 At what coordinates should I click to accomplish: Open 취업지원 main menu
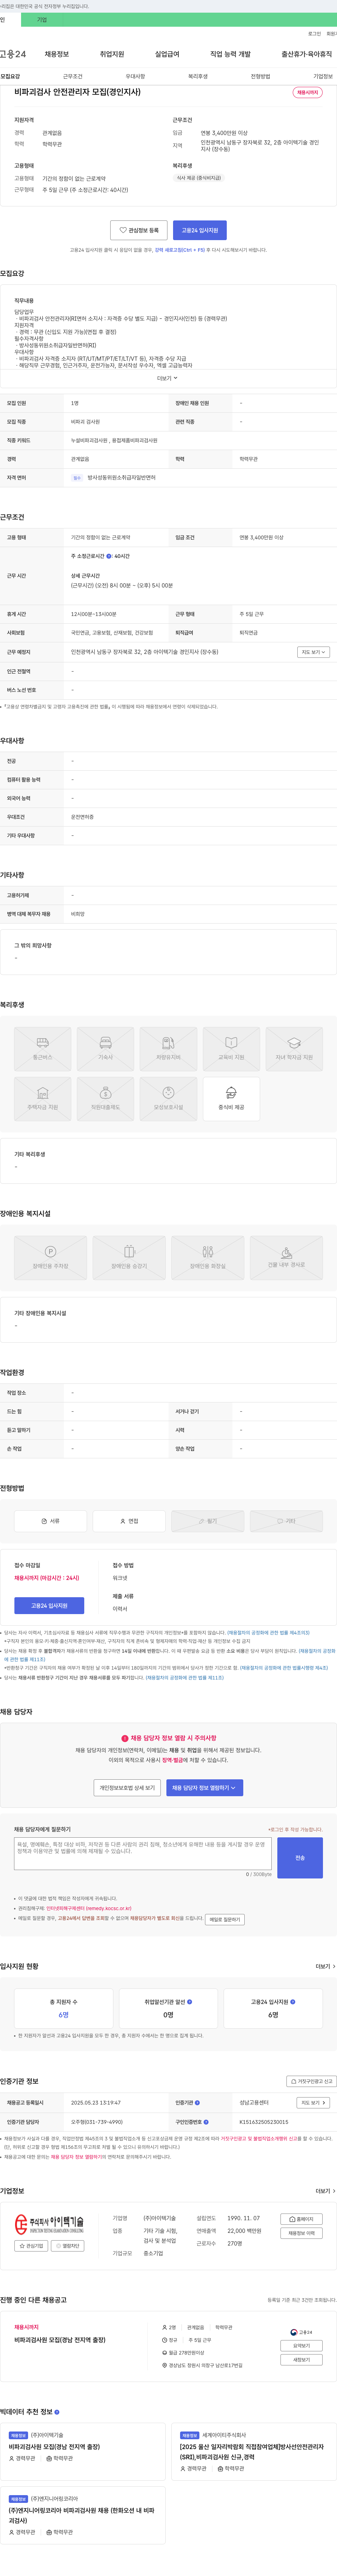pyautogui.click(x=112, y=54)
